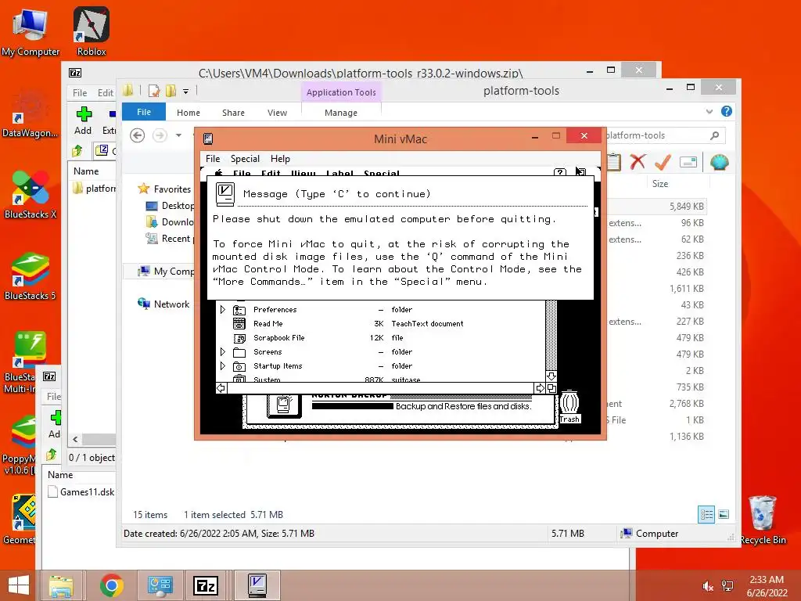
Task: Click Explorer forward navigation arrow
Action: 160,135
